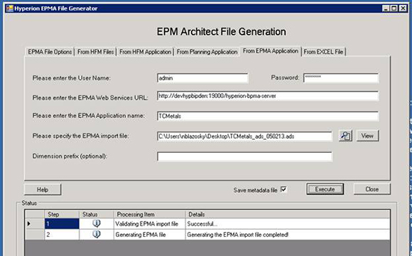Image resolution: width=412 pixels, height=256 pixels.
Task: Open the From Planning Application tab
Action: [x=207, y=52]
